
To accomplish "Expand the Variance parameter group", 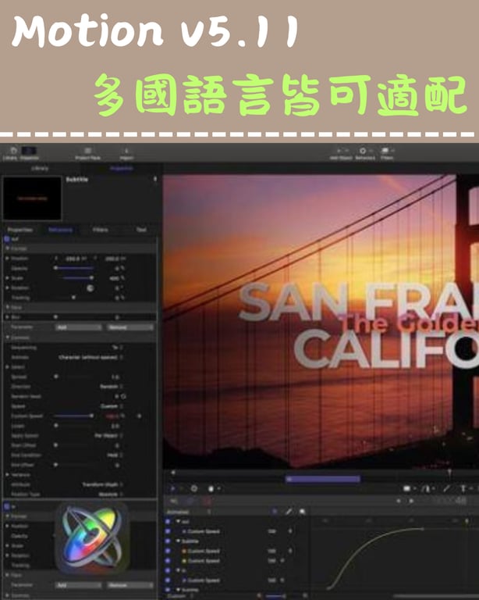I will [7, 474].
